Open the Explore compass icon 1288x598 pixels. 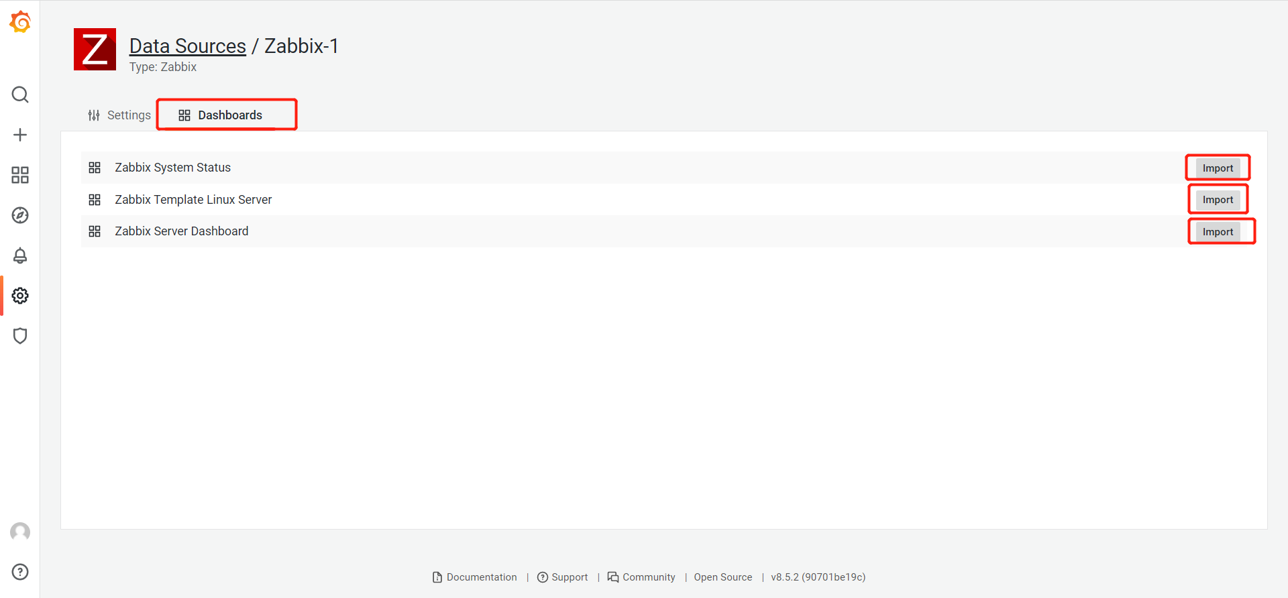tap(20, 215)
